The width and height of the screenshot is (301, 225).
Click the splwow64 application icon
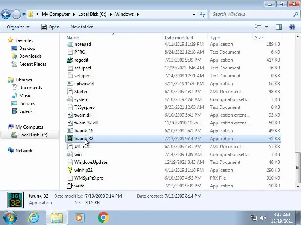tap(70, 83)
